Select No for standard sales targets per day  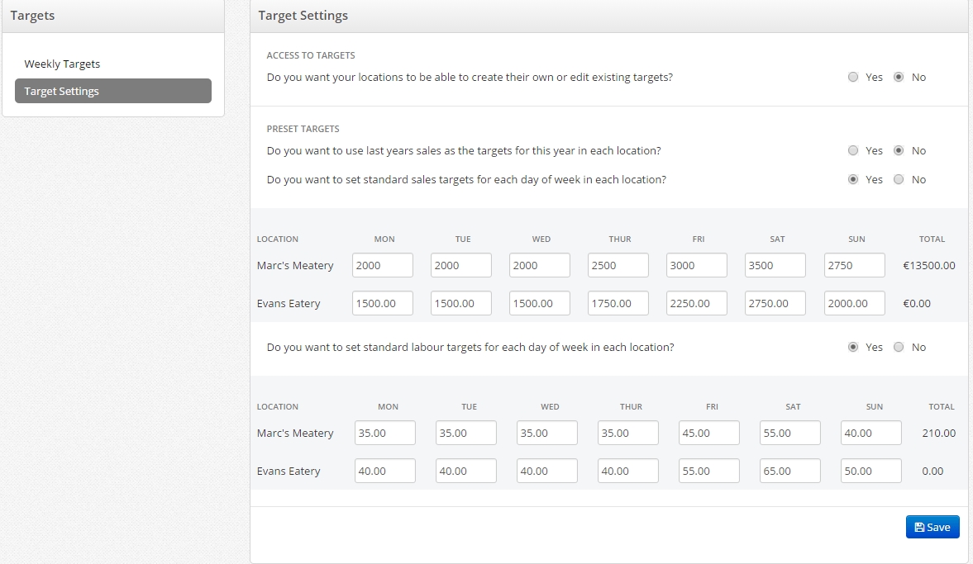[899, 179]
